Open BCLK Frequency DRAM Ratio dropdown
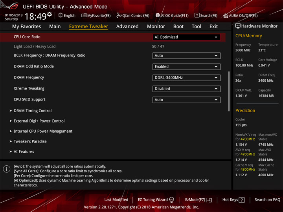This screenshot has height=212, width=283. point(186,56)
